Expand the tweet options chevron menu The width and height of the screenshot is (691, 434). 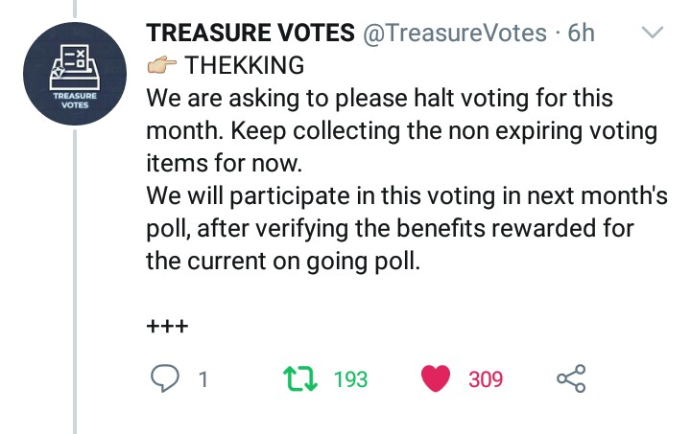point(652,34)
